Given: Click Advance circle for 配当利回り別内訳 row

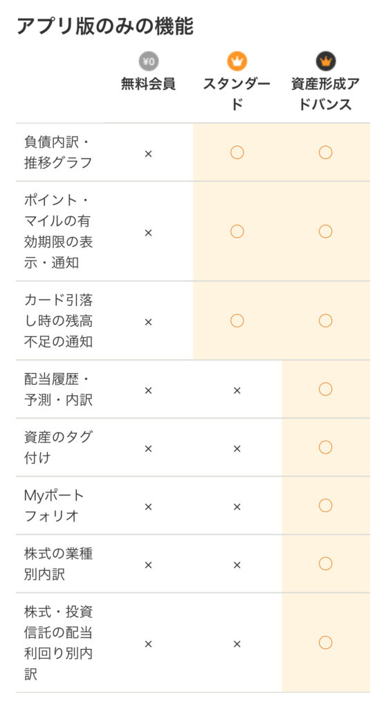Looking at the screenshot, I should pos(325,643).
